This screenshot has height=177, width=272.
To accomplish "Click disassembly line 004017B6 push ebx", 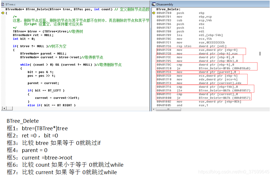I will point(180,24).
